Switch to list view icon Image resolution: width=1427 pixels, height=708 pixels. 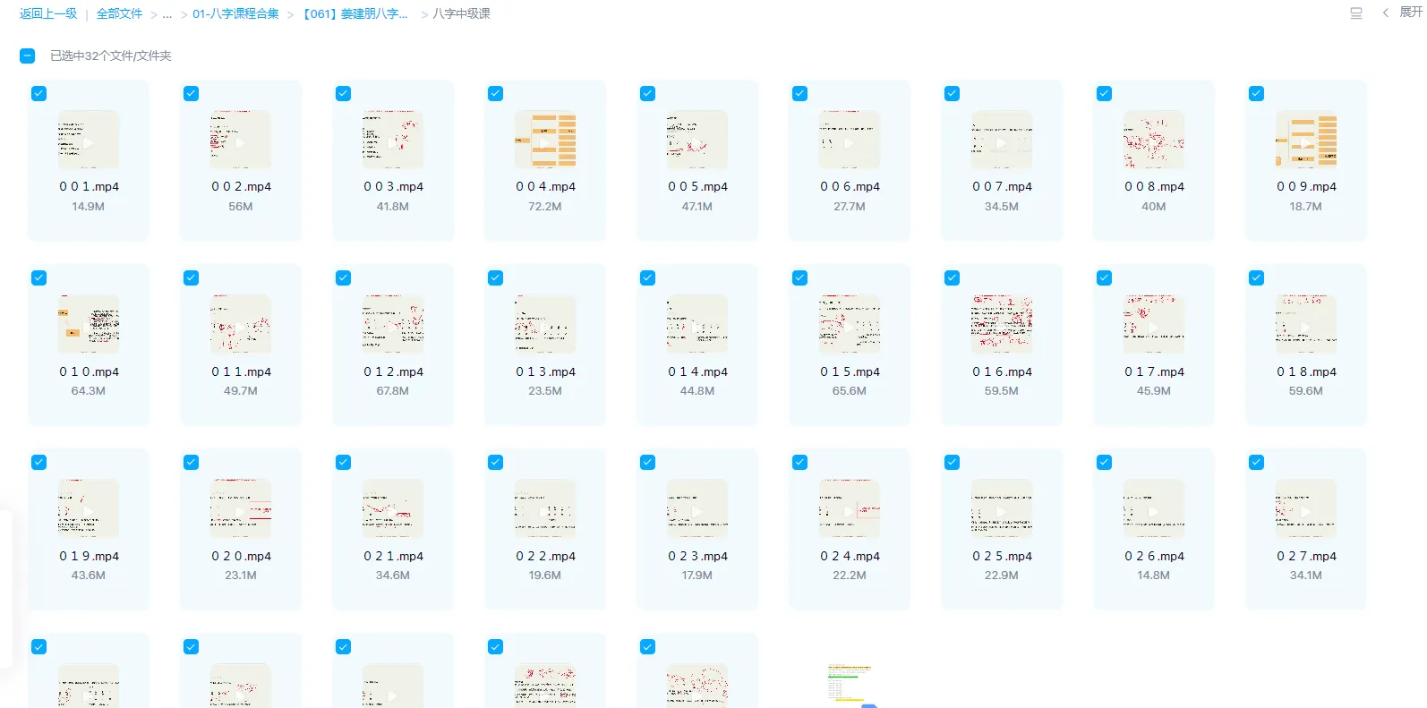coord(1356,13)
